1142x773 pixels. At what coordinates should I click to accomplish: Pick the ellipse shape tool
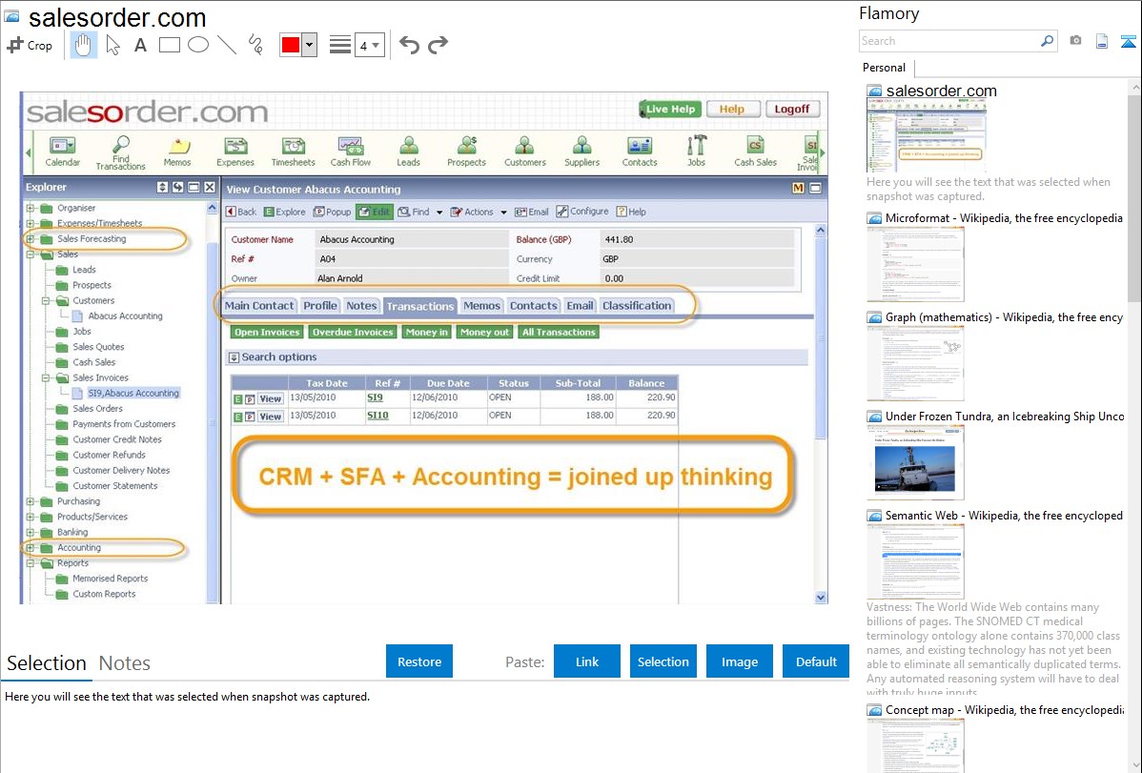point(198,45)
